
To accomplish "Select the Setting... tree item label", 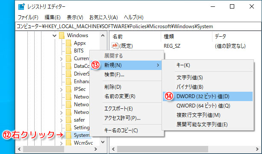I will [x=82, y=128].
